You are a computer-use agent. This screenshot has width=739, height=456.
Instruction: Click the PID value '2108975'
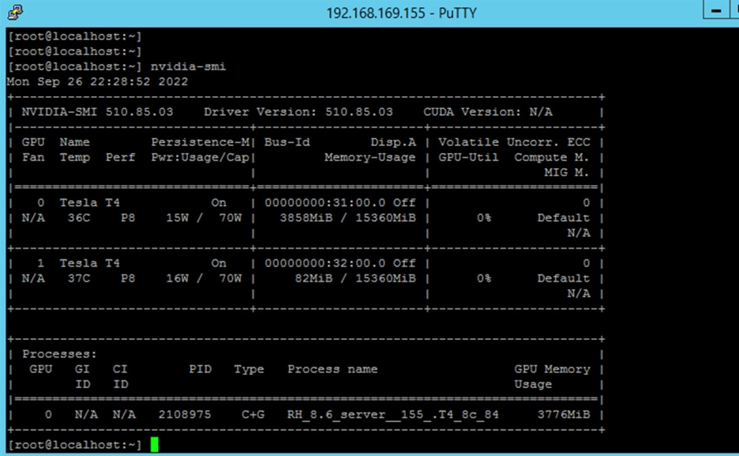185,414
